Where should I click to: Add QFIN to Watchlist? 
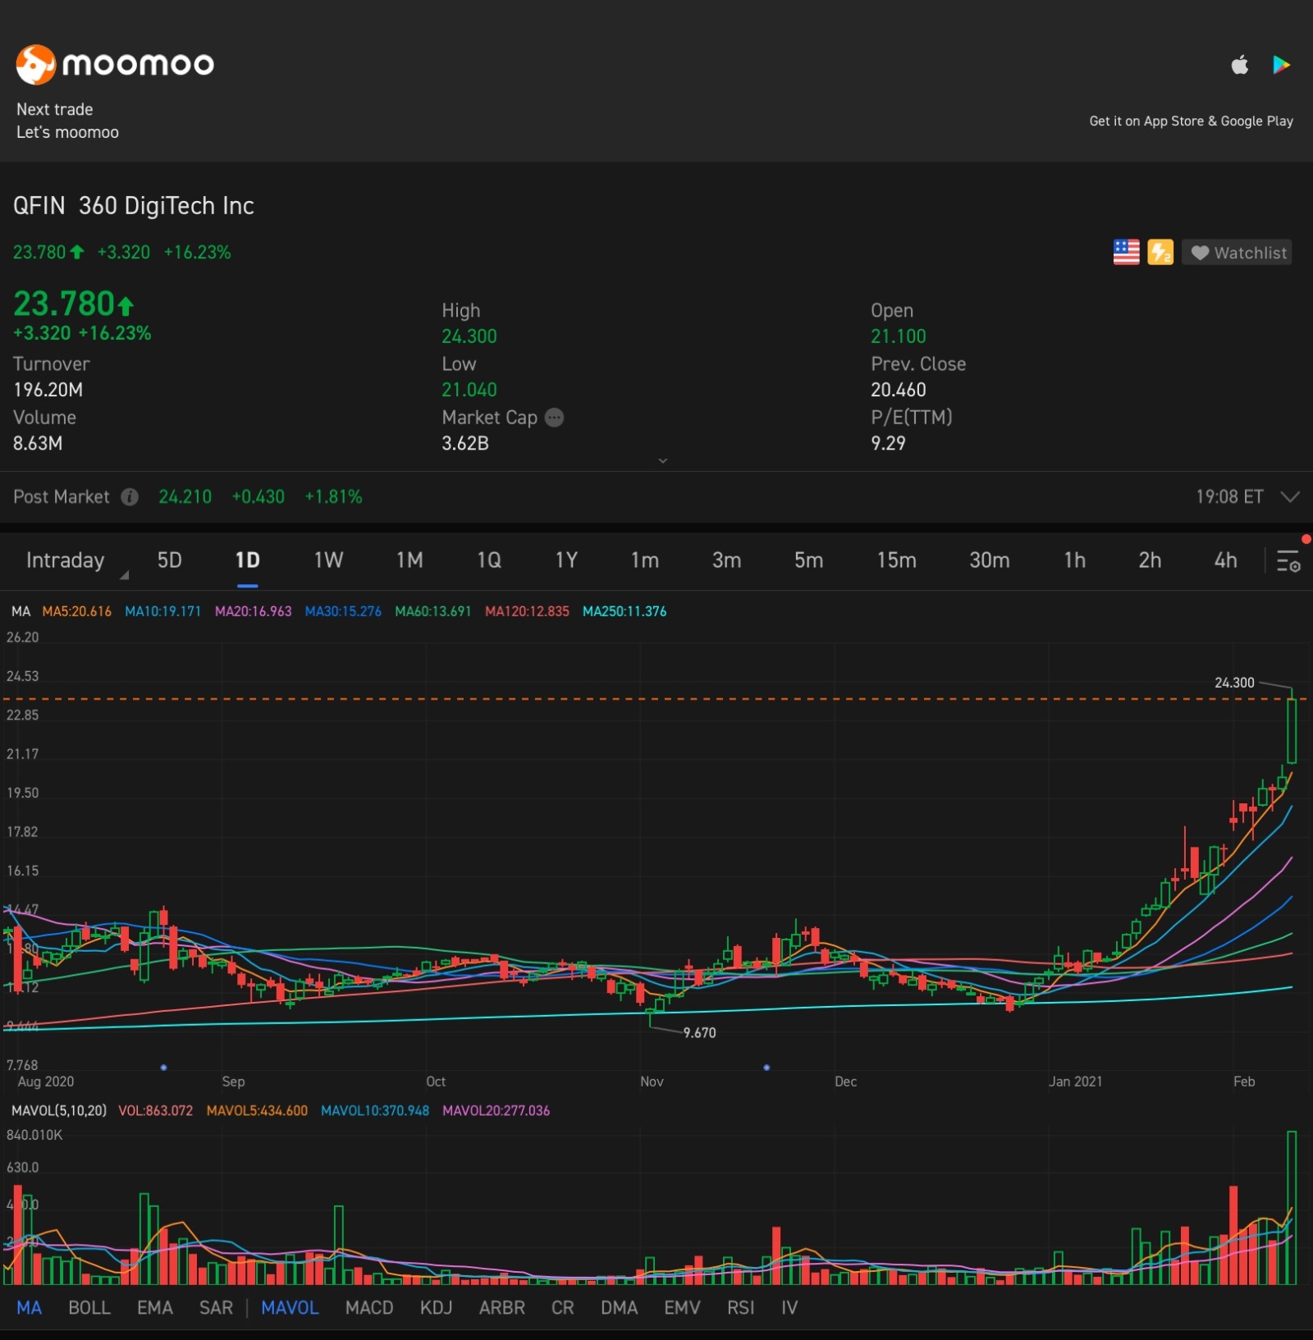(1237, 252)
